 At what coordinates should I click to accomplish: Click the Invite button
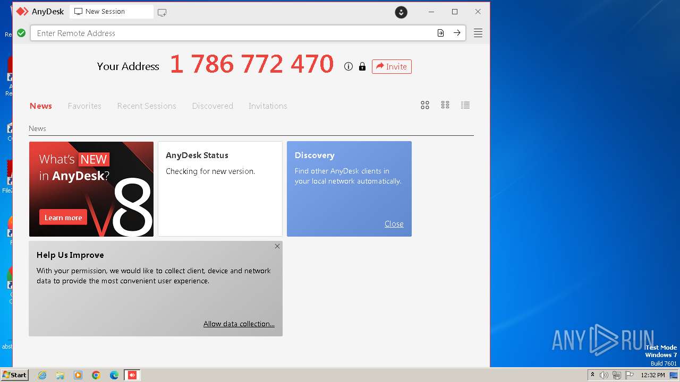[392, 66]
